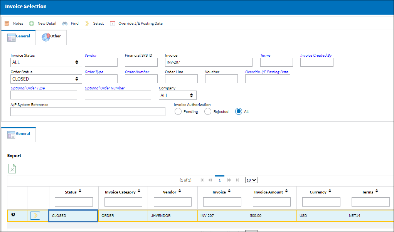Sort by Terms column in grid
The width and height of the screenshot is (394, 232).
[377, 191]
